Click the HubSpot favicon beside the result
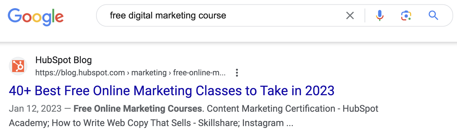 18,66
